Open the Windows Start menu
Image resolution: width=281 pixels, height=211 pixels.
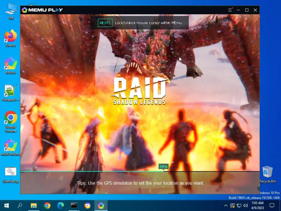7,206
